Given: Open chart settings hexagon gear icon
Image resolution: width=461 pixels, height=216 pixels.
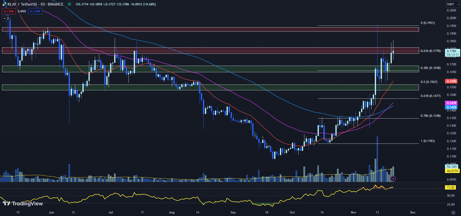Looking at the screenshot, I should [453, 212].
